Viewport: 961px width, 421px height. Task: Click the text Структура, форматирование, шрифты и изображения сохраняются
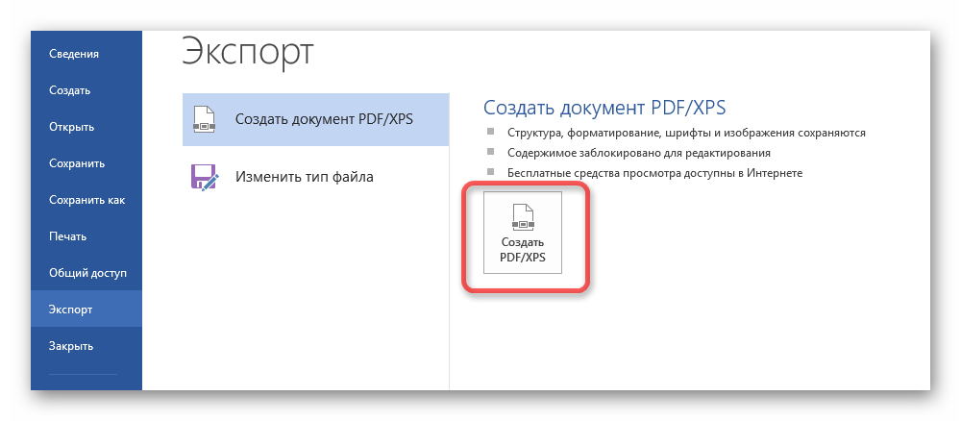pos(686,133)
